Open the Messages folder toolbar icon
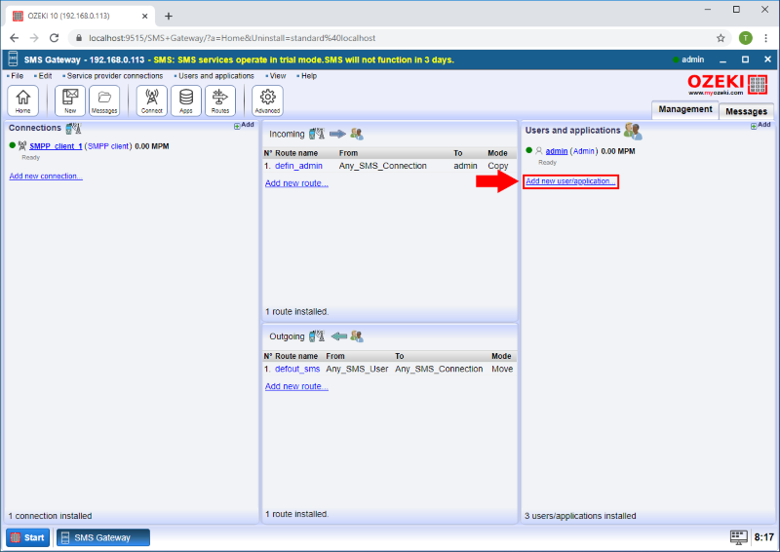780x552 pixels. tap(104, 100)
